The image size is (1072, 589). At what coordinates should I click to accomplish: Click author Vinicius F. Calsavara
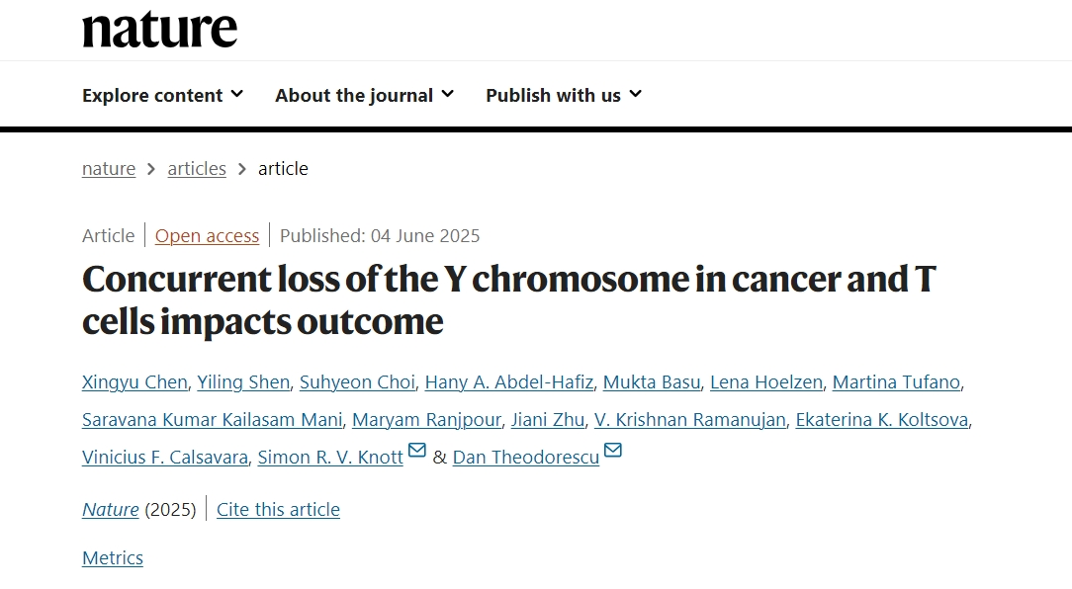(165, 458)
